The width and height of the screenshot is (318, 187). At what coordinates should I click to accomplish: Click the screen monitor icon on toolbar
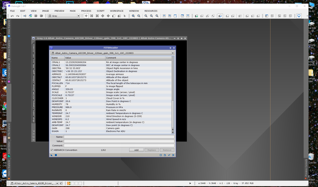coord(299,16)
